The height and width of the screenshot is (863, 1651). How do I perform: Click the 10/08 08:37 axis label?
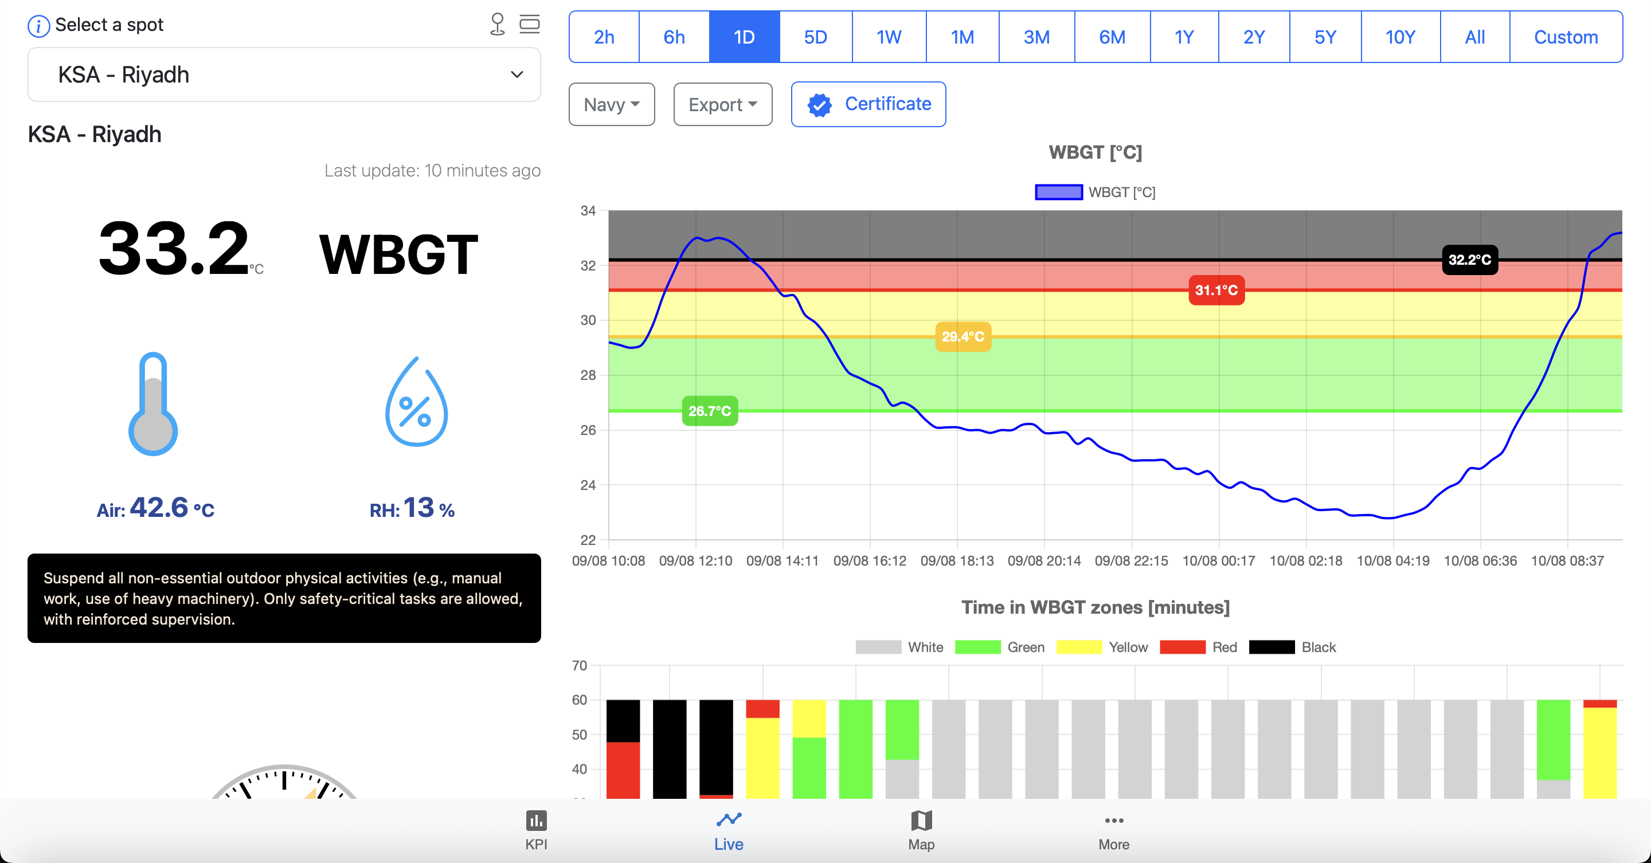(x=1567, y=560)
